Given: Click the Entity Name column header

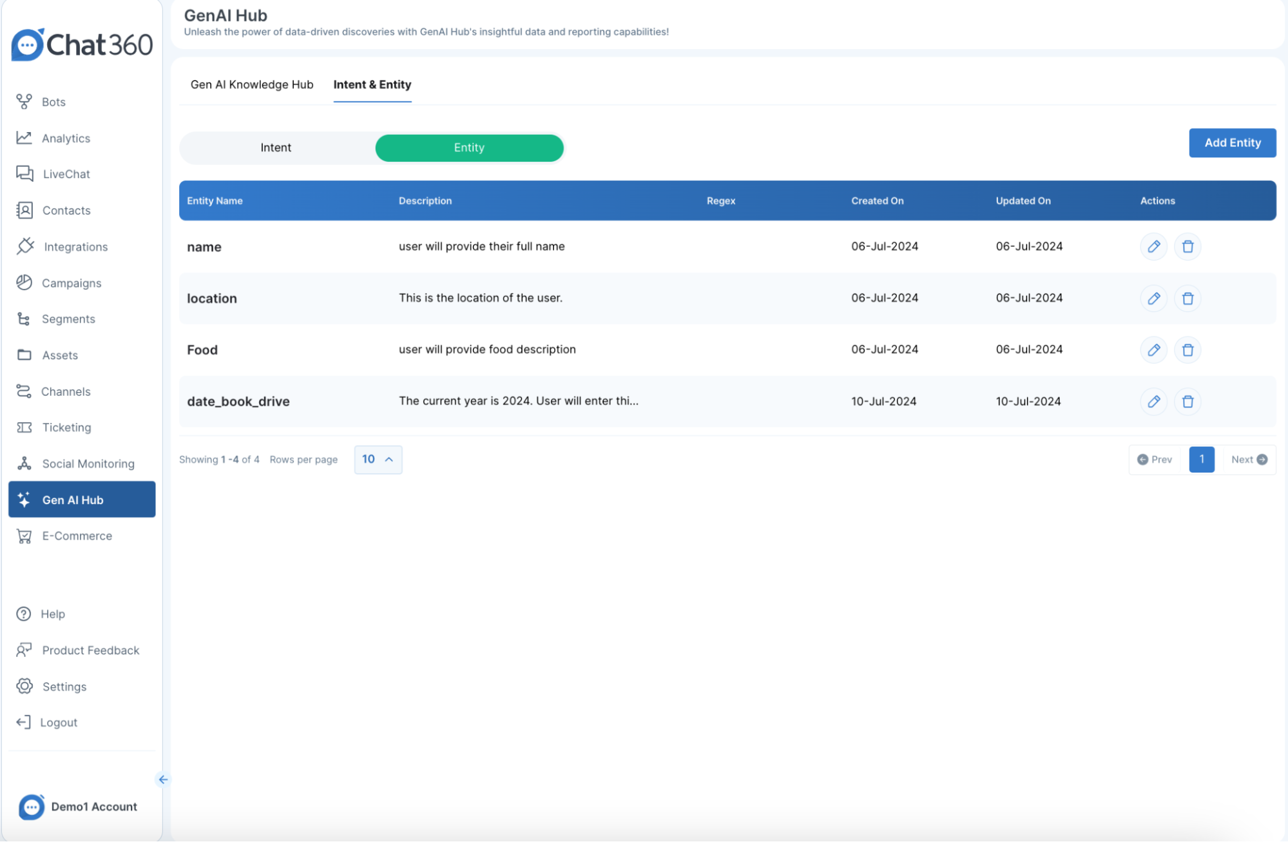Looking at the screenshot, I should click(215, 201).
